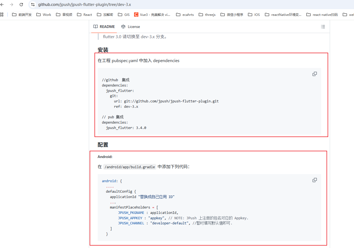Open the GIS bookmark folder
Image resolution: width=354 pixels, height=248 pixels.
click(124, 15)
